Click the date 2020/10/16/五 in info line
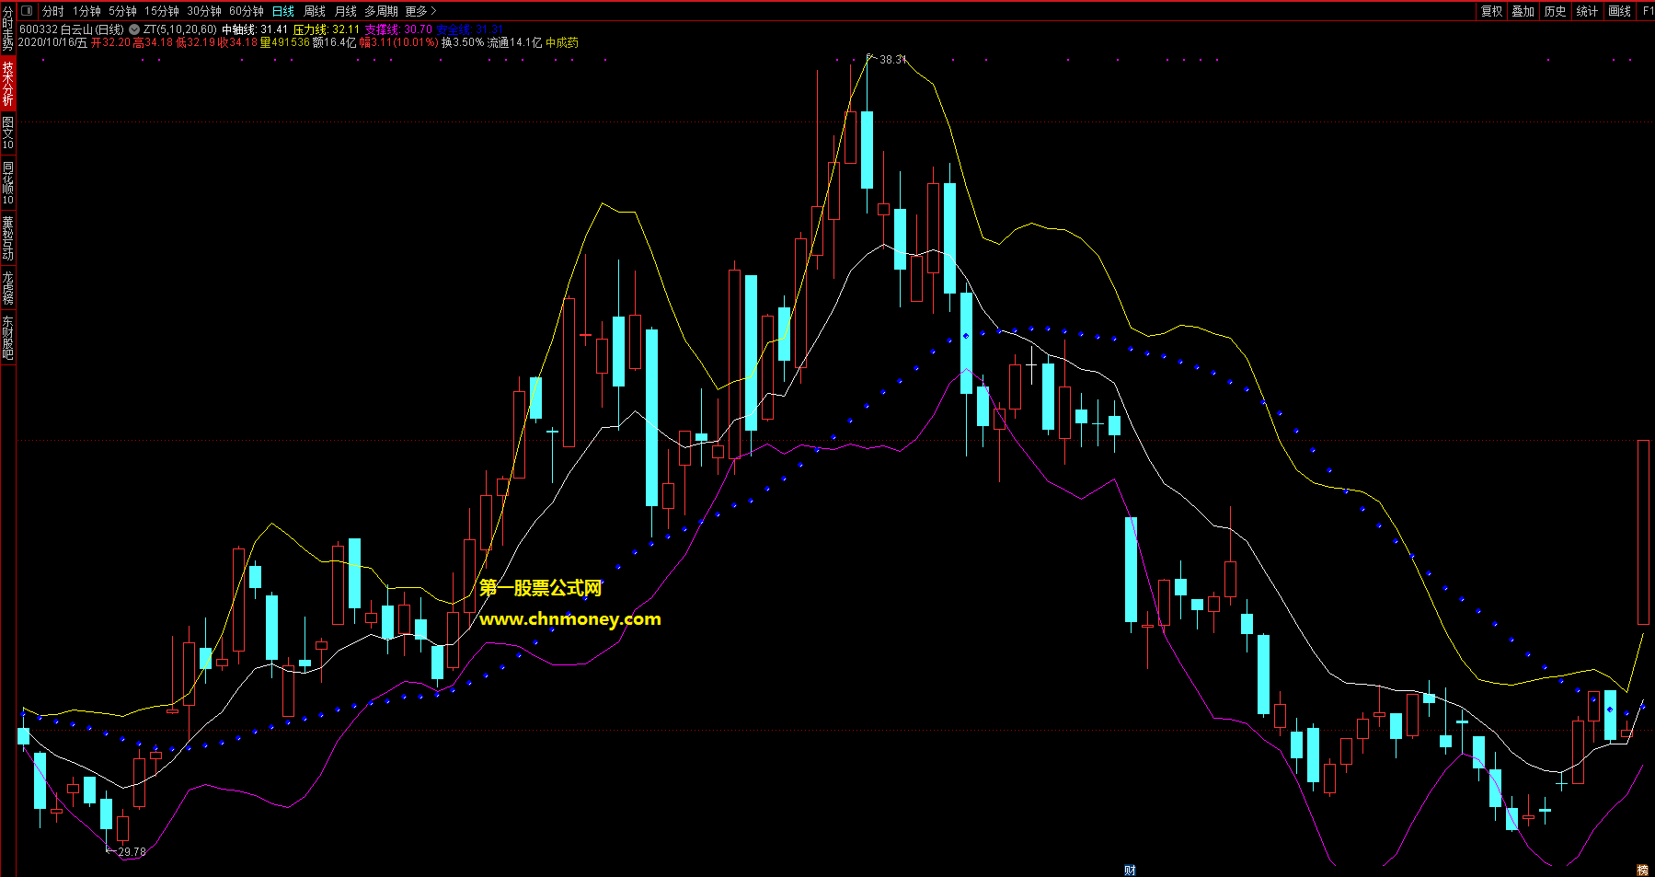Screen dimensions: 1655x877 click(x=52, y=42)
